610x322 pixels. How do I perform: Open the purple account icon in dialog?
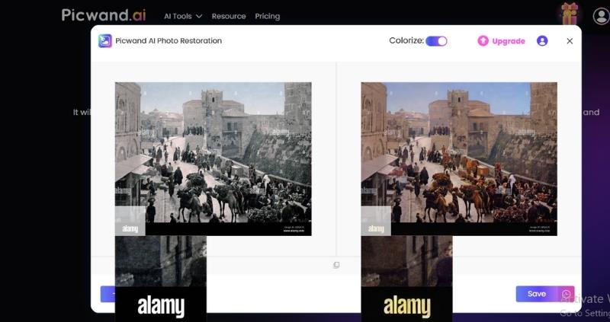[x=542, y=41]
